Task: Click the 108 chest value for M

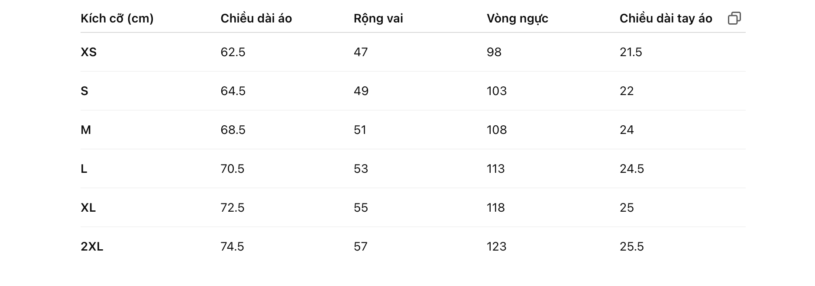Action: 496,130
